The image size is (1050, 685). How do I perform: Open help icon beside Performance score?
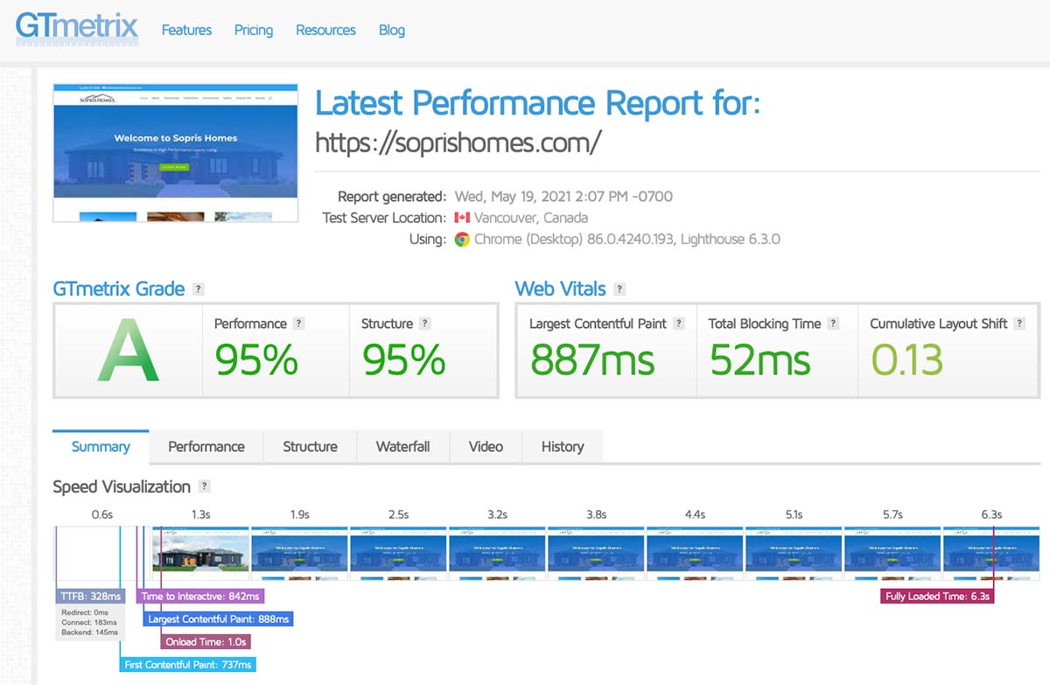[x=298, y=324]
